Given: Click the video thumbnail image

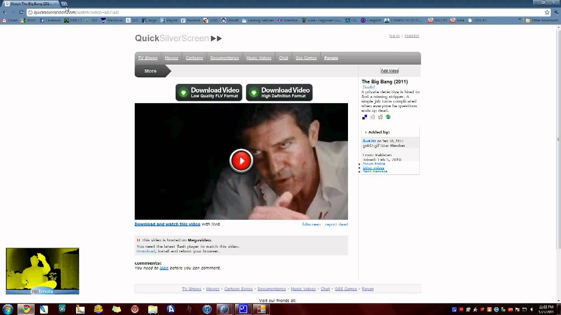Looking at the screenshot, I should (x=241, y=161).
